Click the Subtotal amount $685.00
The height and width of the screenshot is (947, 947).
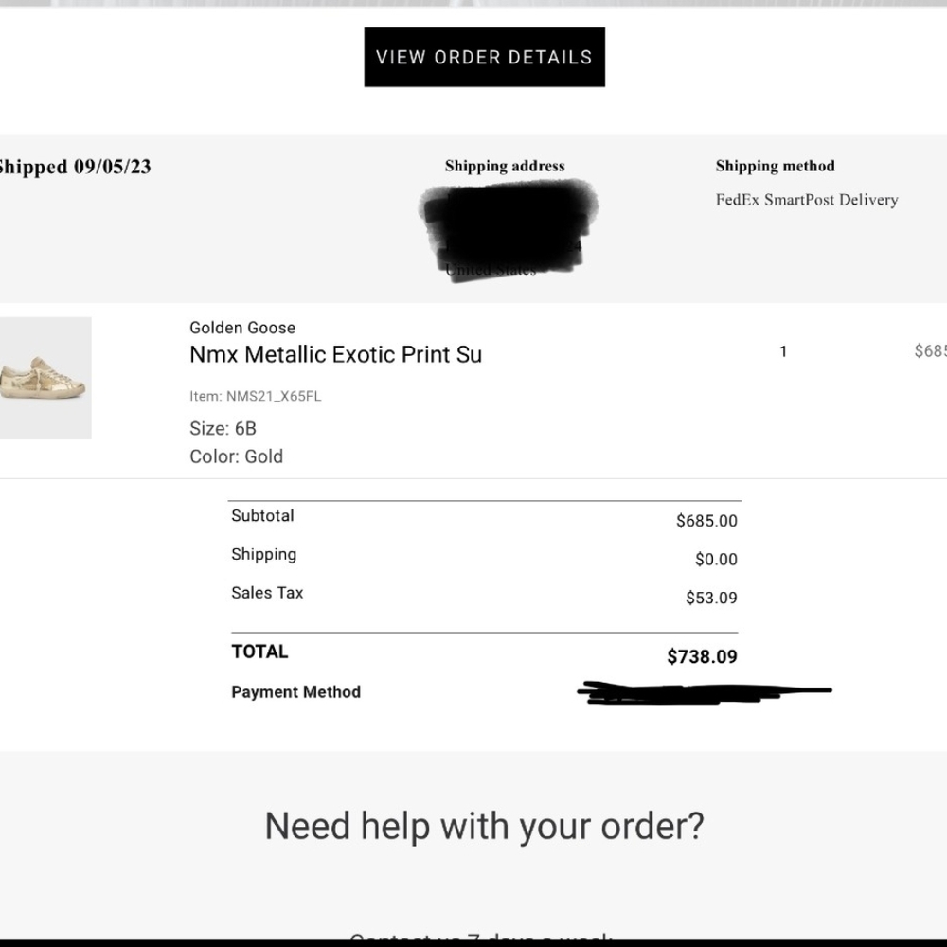(x=706, y=521)
